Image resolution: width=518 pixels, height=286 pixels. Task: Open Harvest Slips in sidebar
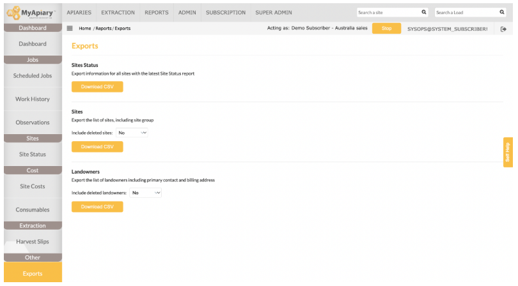click(33, 242)
